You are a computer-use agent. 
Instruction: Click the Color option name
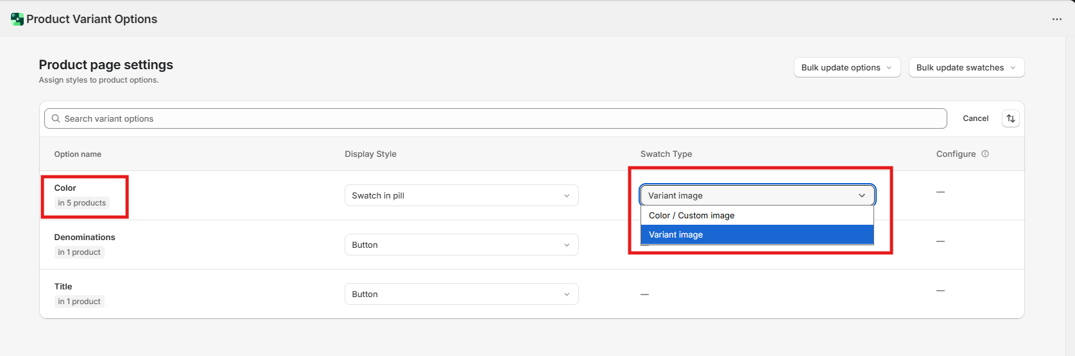pyautogui.click(x=65, y=188)
